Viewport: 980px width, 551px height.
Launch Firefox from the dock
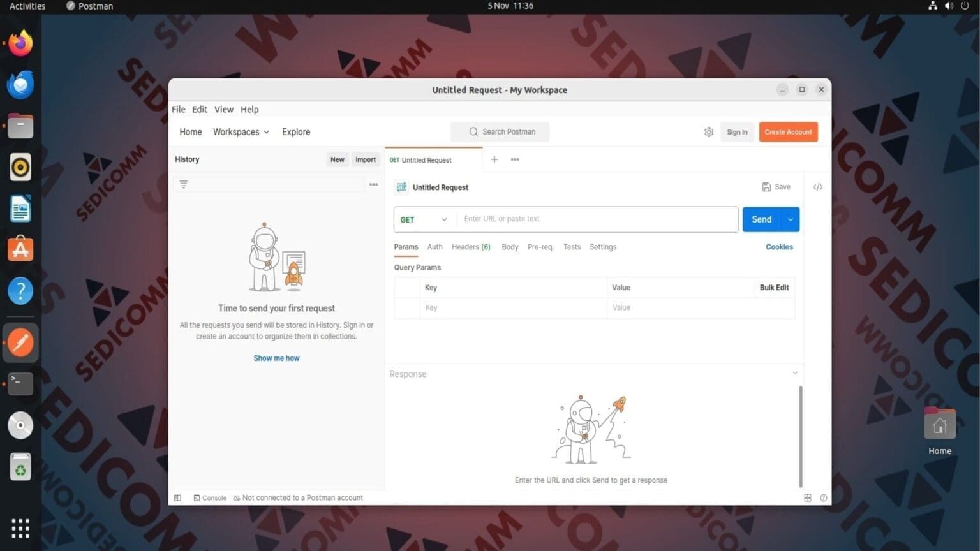(20, 43)
